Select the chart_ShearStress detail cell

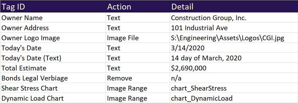point(234,88)
